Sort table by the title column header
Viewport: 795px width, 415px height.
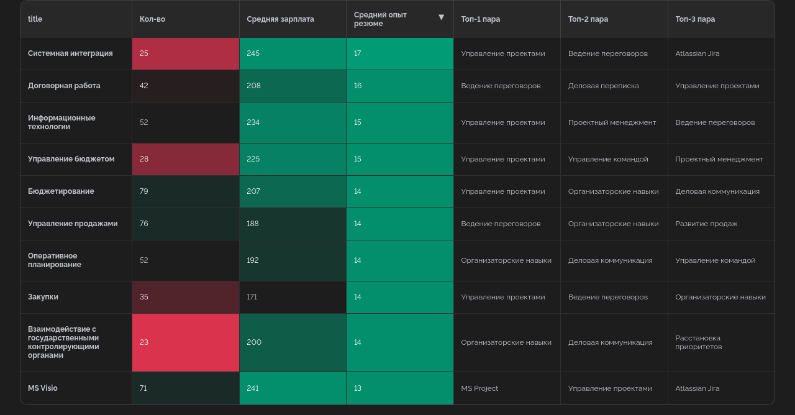35,19
